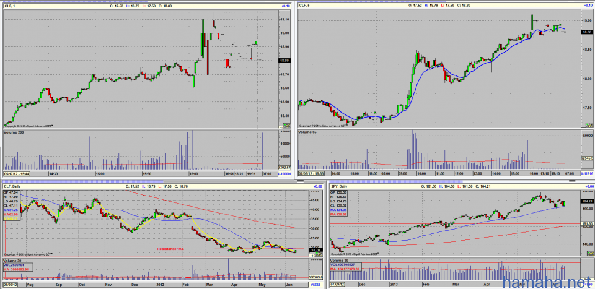
Task: Select the '05/17/12 - 15:44' date field
Action: point(17,174)
